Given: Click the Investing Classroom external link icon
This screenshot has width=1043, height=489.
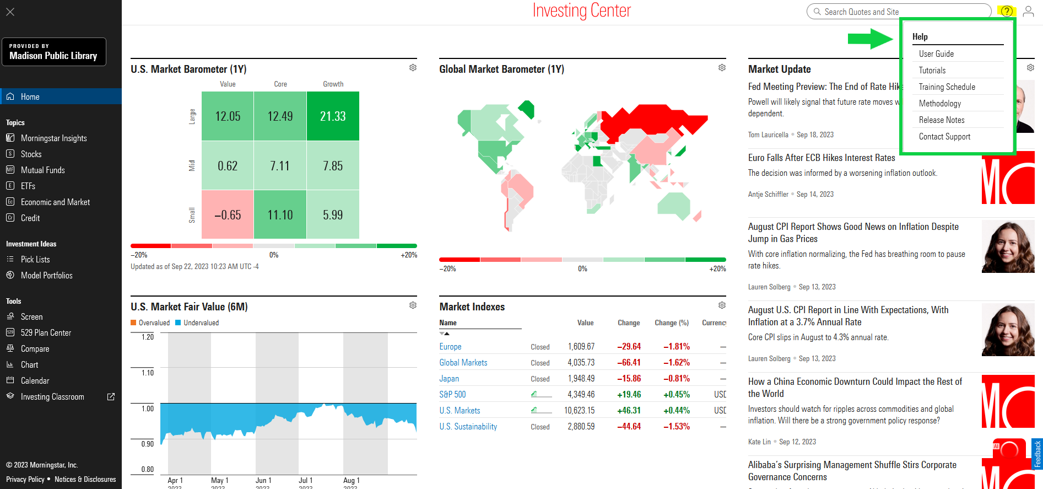Looking at the screenshot, I should [111, 396].
